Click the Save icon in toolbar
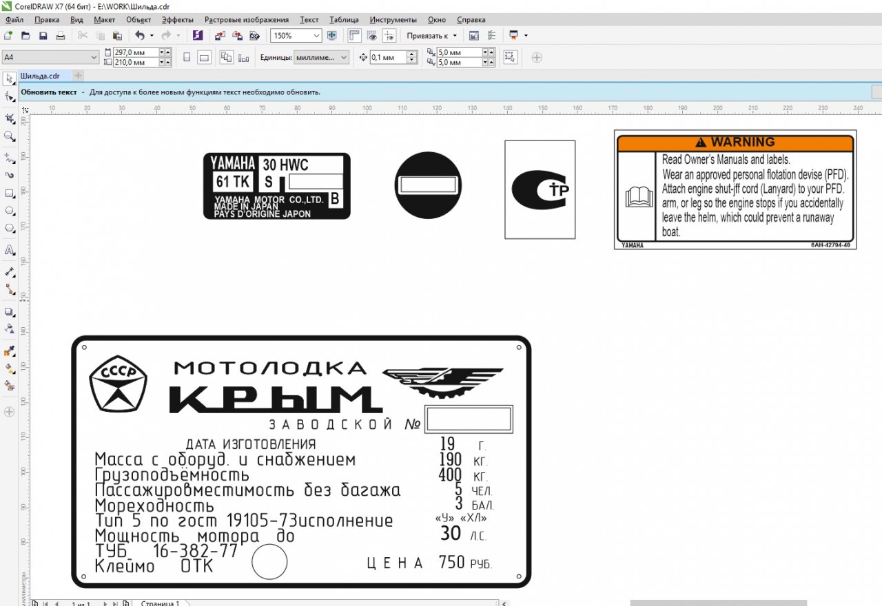The image size is (882, 606). (43, 35)
